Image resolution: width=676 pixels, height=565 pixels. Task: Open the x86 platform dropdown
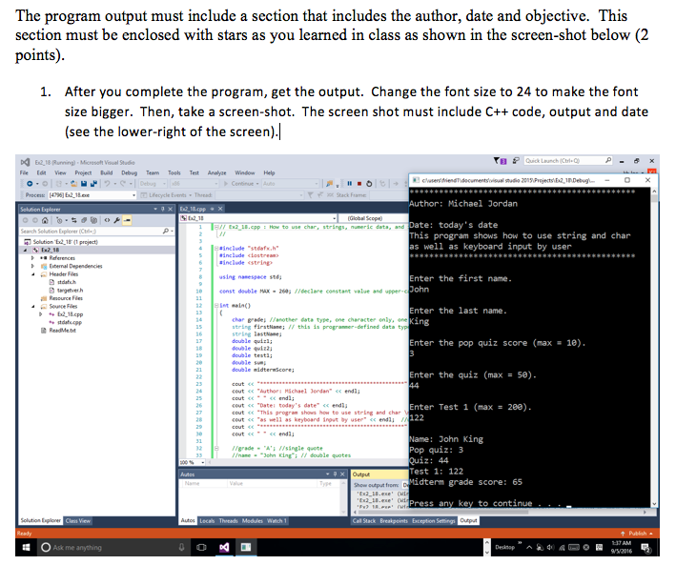pyautogui.click(x=195, y=184)
